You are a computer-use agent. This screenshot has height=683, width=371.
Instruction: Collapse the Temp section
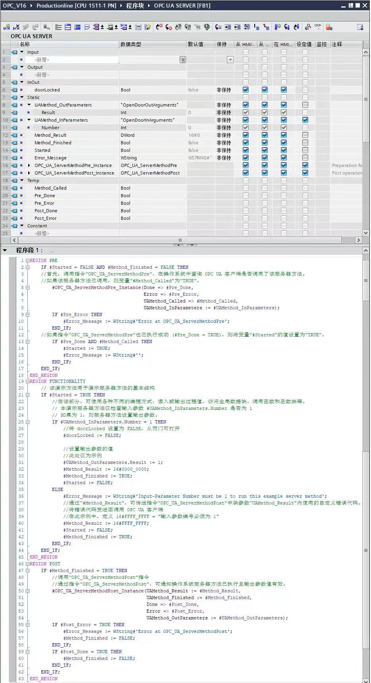pos(22,180)
